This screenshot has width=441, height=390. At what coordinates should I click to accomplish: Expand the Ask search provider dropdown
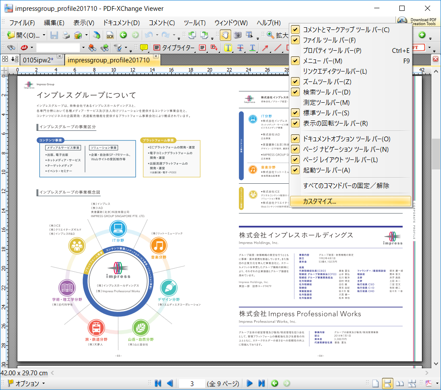(x=32, y=48)
